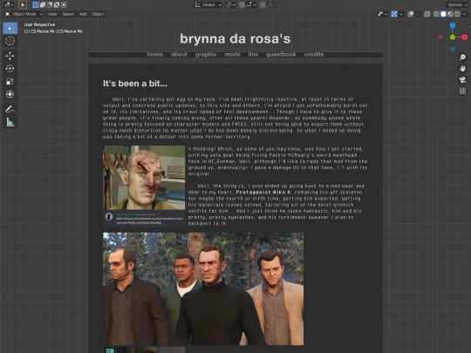Select the Rotate tool
This screenshot has width=471, height=353.
pyautogui.click(x=10, y=69)
